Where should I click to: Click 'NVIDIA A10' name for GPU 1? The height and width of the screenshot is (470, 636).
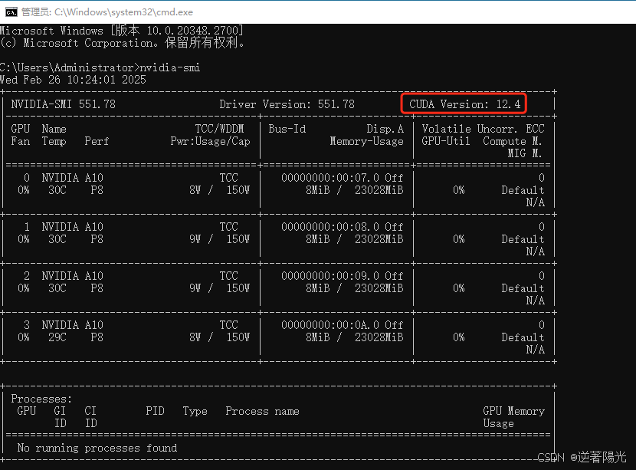(x=72, y=227)
